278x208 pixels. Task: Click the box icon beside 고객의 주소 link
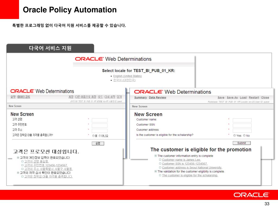pos(22,169)
